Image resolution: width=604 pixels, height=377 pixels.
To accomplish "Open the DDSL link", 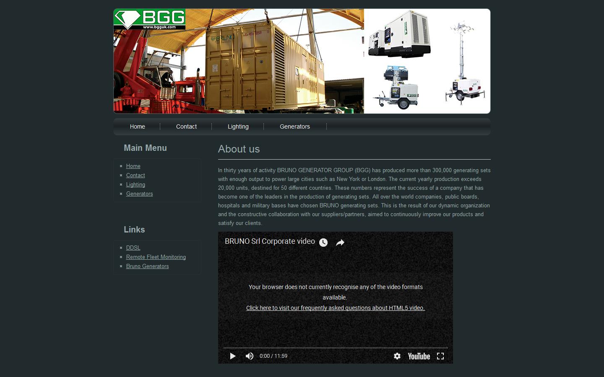I will tap(133, 248).
